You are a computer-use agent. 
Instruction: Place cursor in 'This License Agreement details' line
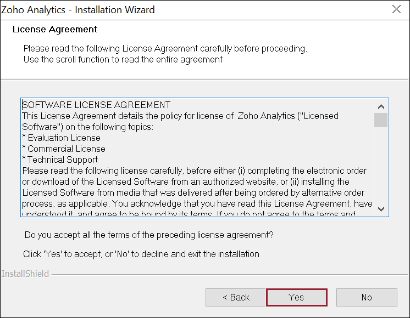click(126, 116)
